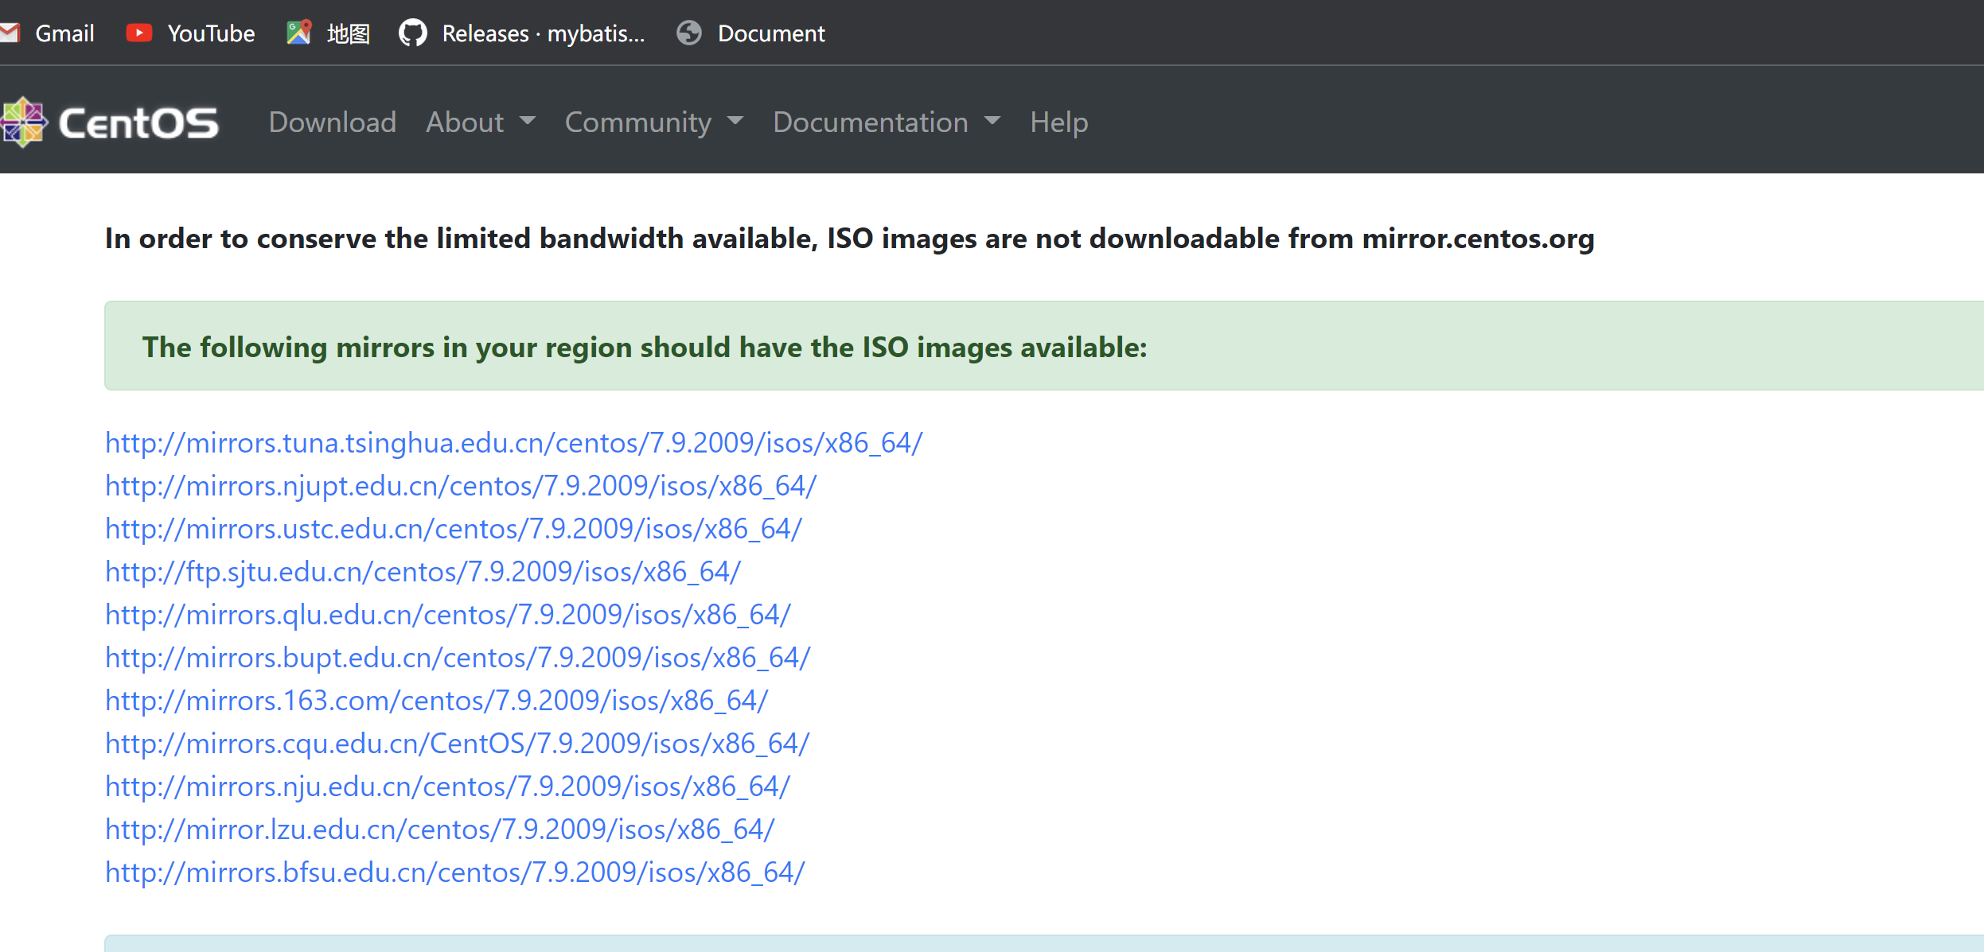Open the Download nav item
Screen dimensions: 1984x952
(x=332, y=122)
